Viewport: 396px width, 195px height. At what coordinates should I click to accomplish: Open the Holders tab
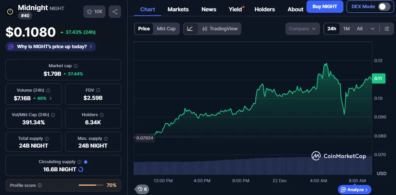[265, 10]
